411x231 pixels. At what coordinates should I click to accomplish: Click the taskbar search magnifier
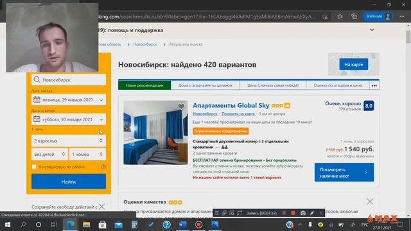23,225
